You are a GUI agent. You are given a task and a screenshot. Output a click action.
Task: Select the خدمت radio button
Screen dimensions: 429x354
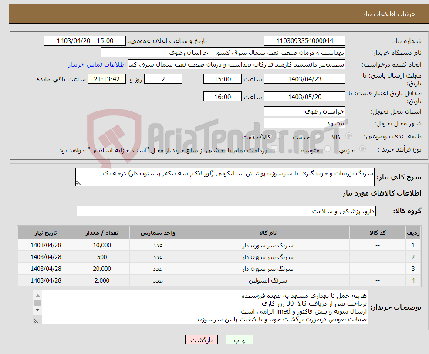click(x=318, y=136)
